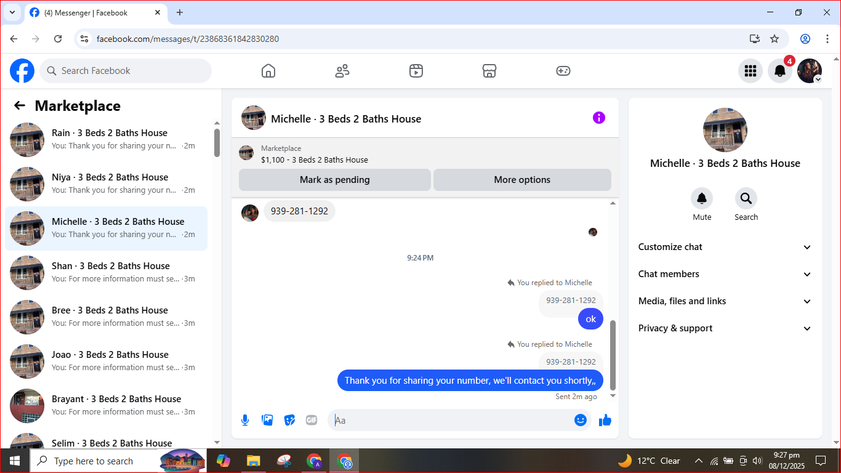Click the received 939-281-1292 message bubble
The height and width of the screenshot is (473, 841).
[x=299, y=211]
